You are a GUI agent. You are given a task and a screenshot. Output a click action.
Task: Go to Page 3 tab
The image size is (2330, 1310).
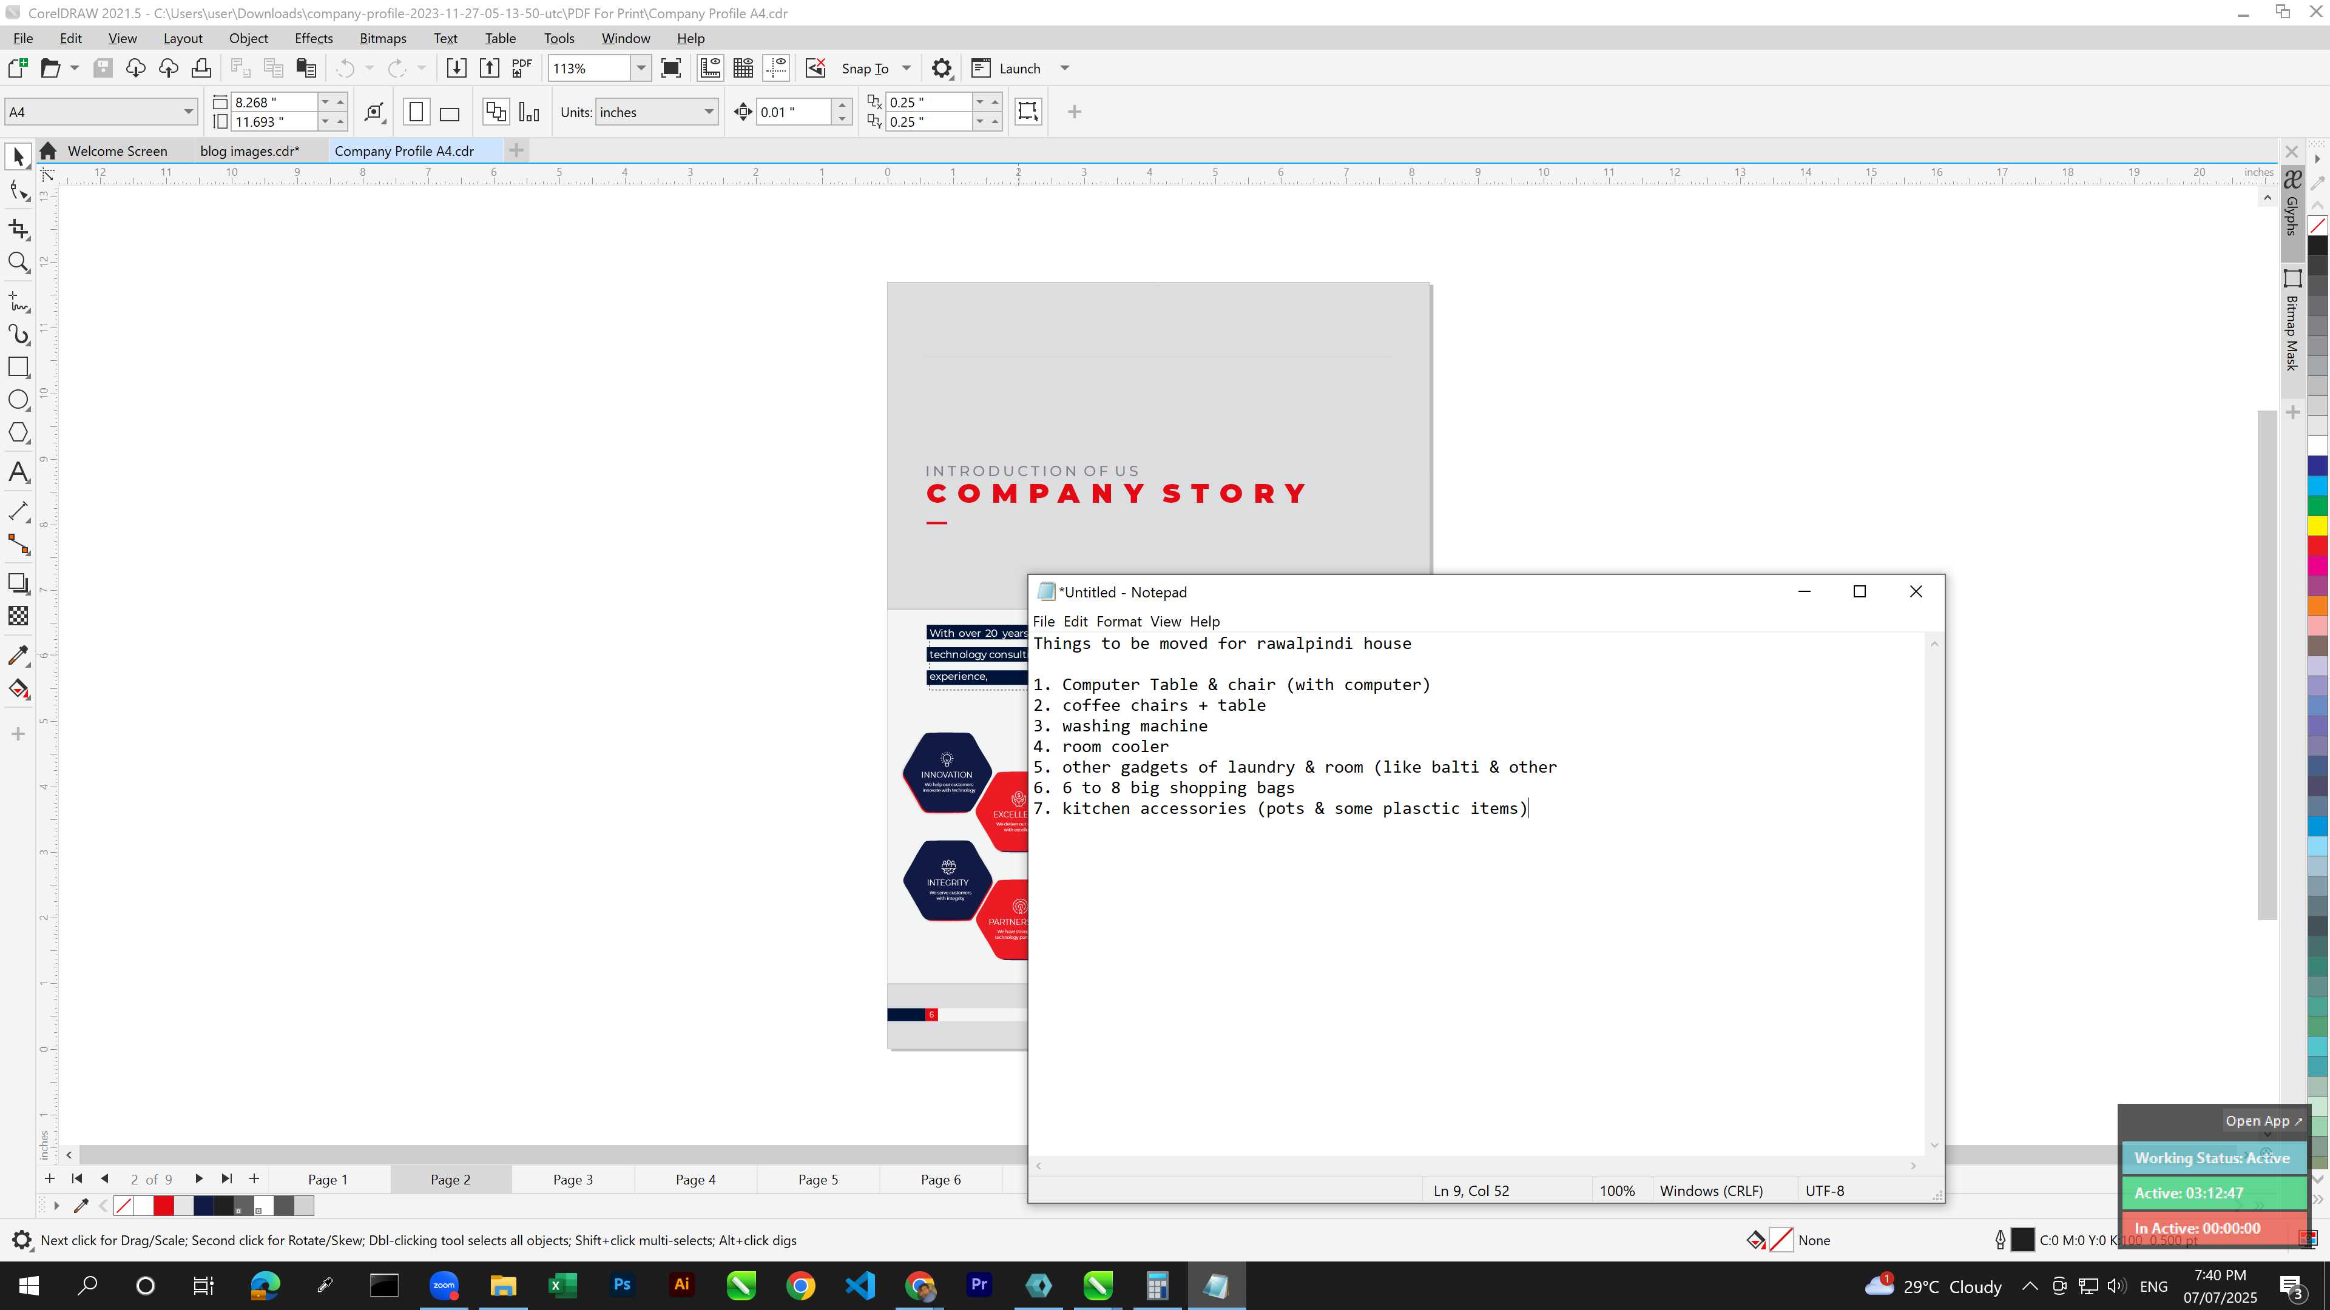[x=573, y=1179]
